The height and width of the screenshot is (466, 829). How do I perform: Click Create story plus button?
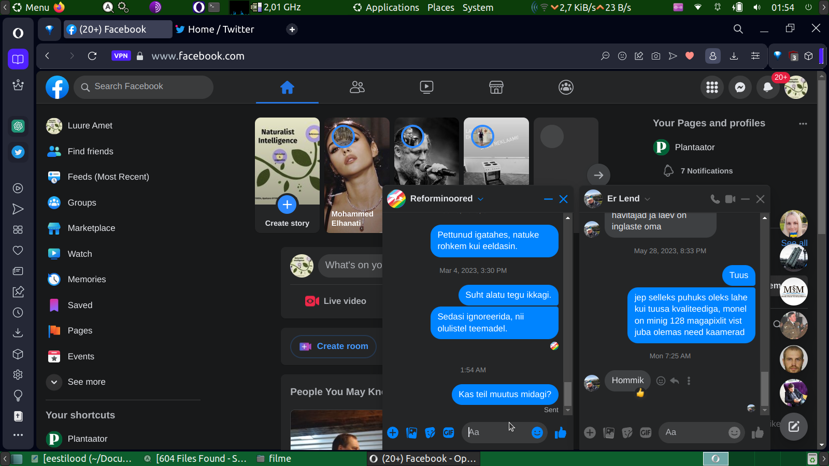click(x=287, y=205)
